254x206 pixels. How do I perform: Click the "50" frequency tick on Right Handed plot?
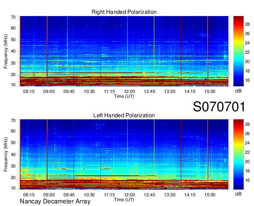[x=13, y=40]
